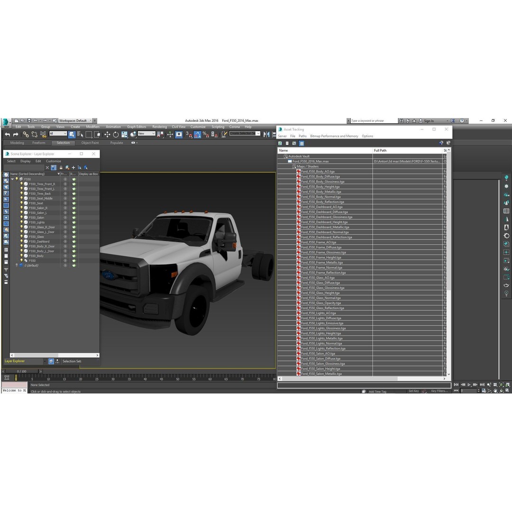512x512 pixels.
Task: Open the Key Filters dialog button
Action: (439, 391)
